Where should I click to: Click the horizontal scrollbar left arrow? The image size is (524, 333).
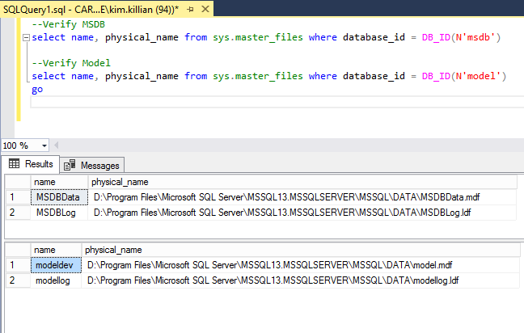56,145
